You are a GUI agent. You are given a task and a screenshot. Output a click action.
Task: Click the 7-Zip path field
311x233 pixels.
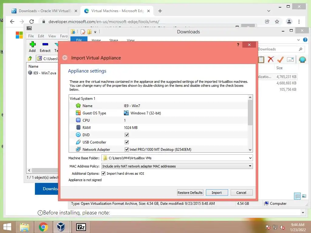[x=47, y=59]
